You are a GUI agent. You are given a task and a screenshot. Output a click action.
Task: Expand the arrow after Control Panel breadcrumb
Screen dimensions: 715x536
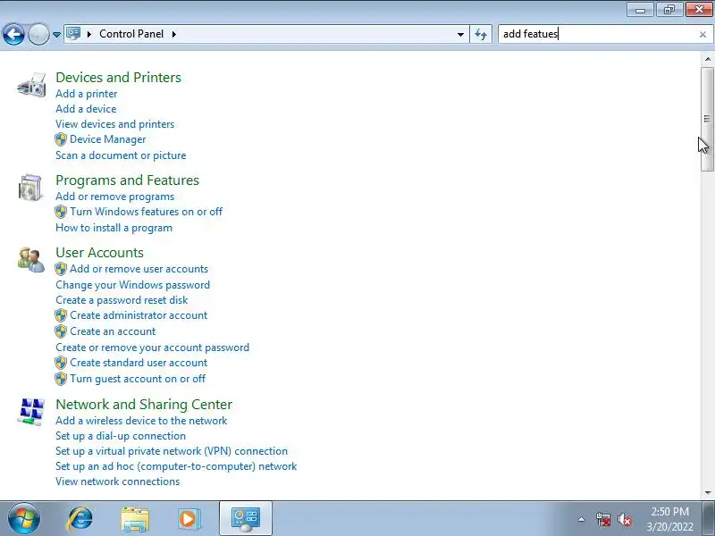[x=174, y=34]
